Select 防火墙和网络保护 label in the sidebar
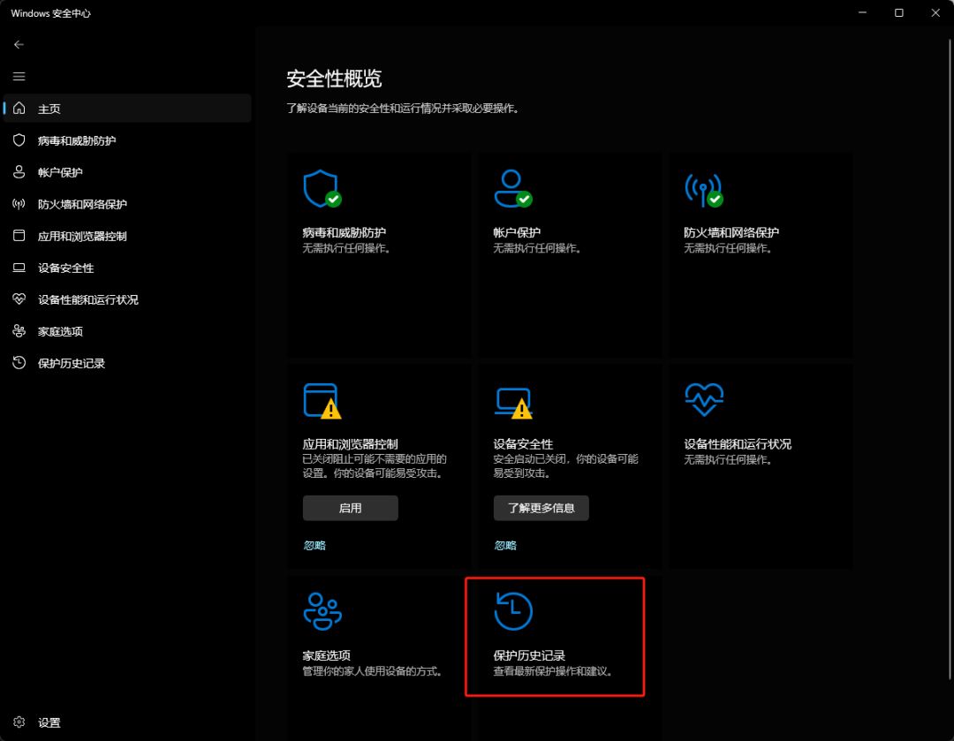This screenshot has width=954, height=741. [82, 204]
